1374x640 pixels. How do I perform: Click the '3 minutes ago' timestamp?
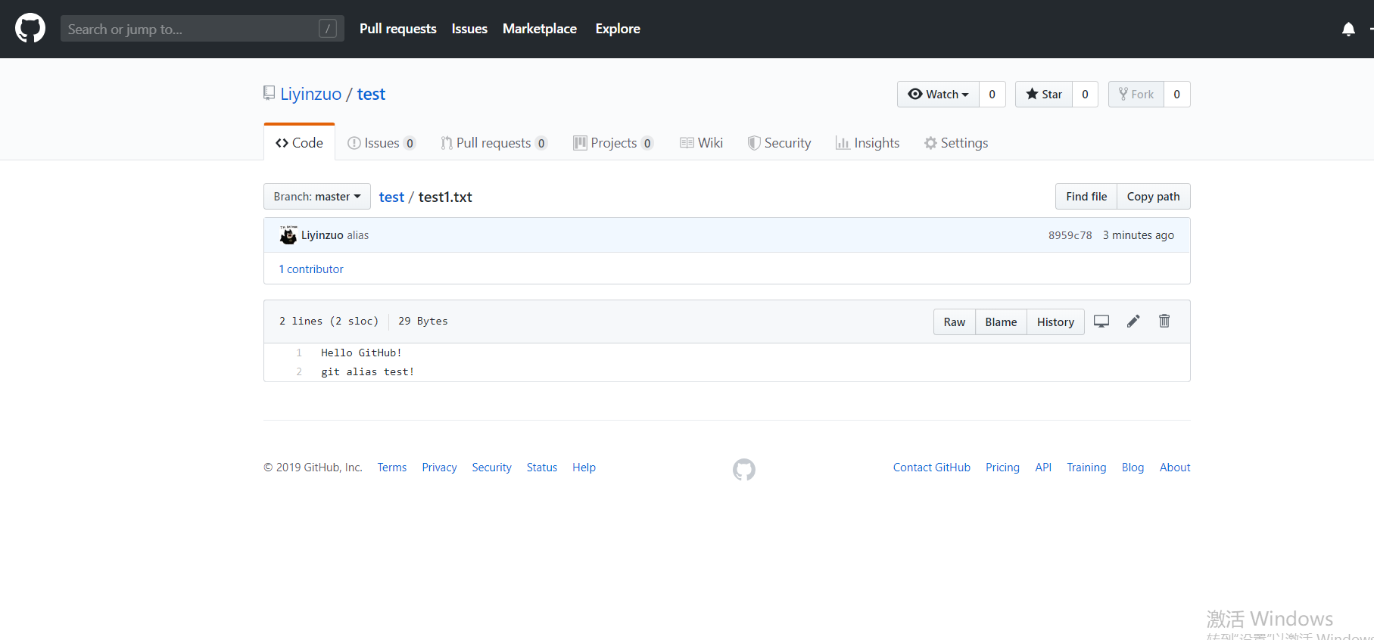coord(1139,235)
